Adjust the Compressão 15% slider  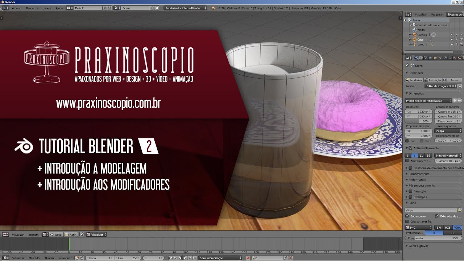click(433, 239)
